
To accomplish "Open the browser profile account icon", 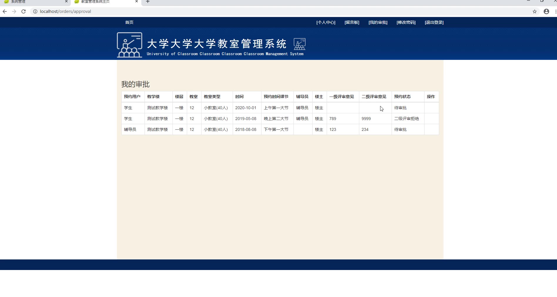I will [x=546, y=11].
